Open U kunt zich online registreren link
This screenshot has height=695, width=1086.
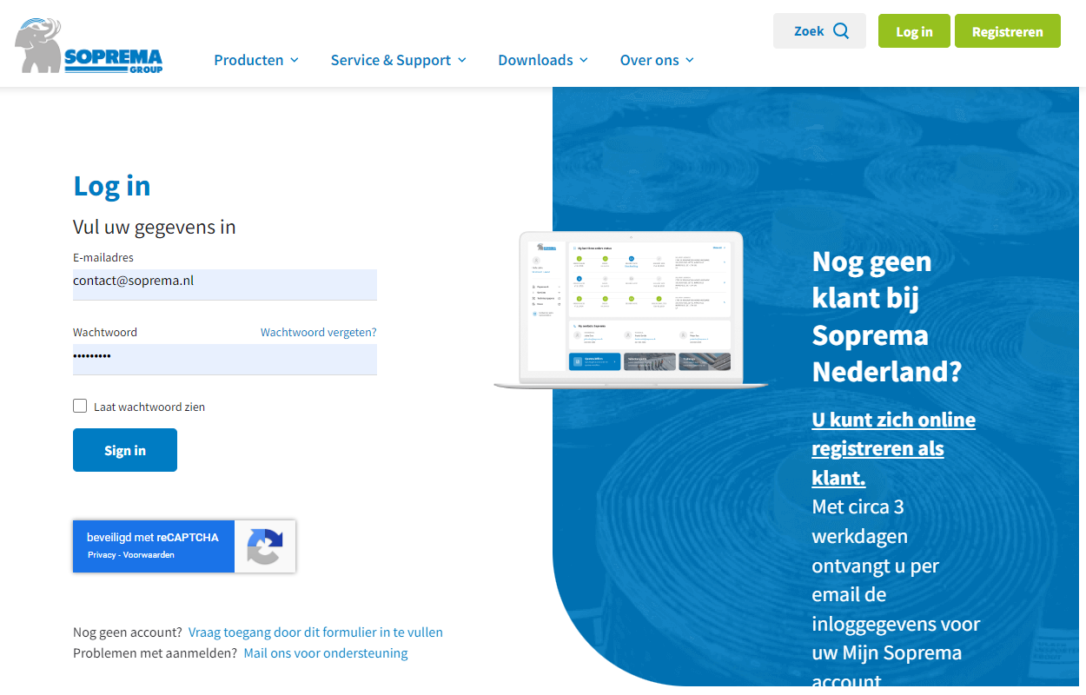tap(893, 448)
